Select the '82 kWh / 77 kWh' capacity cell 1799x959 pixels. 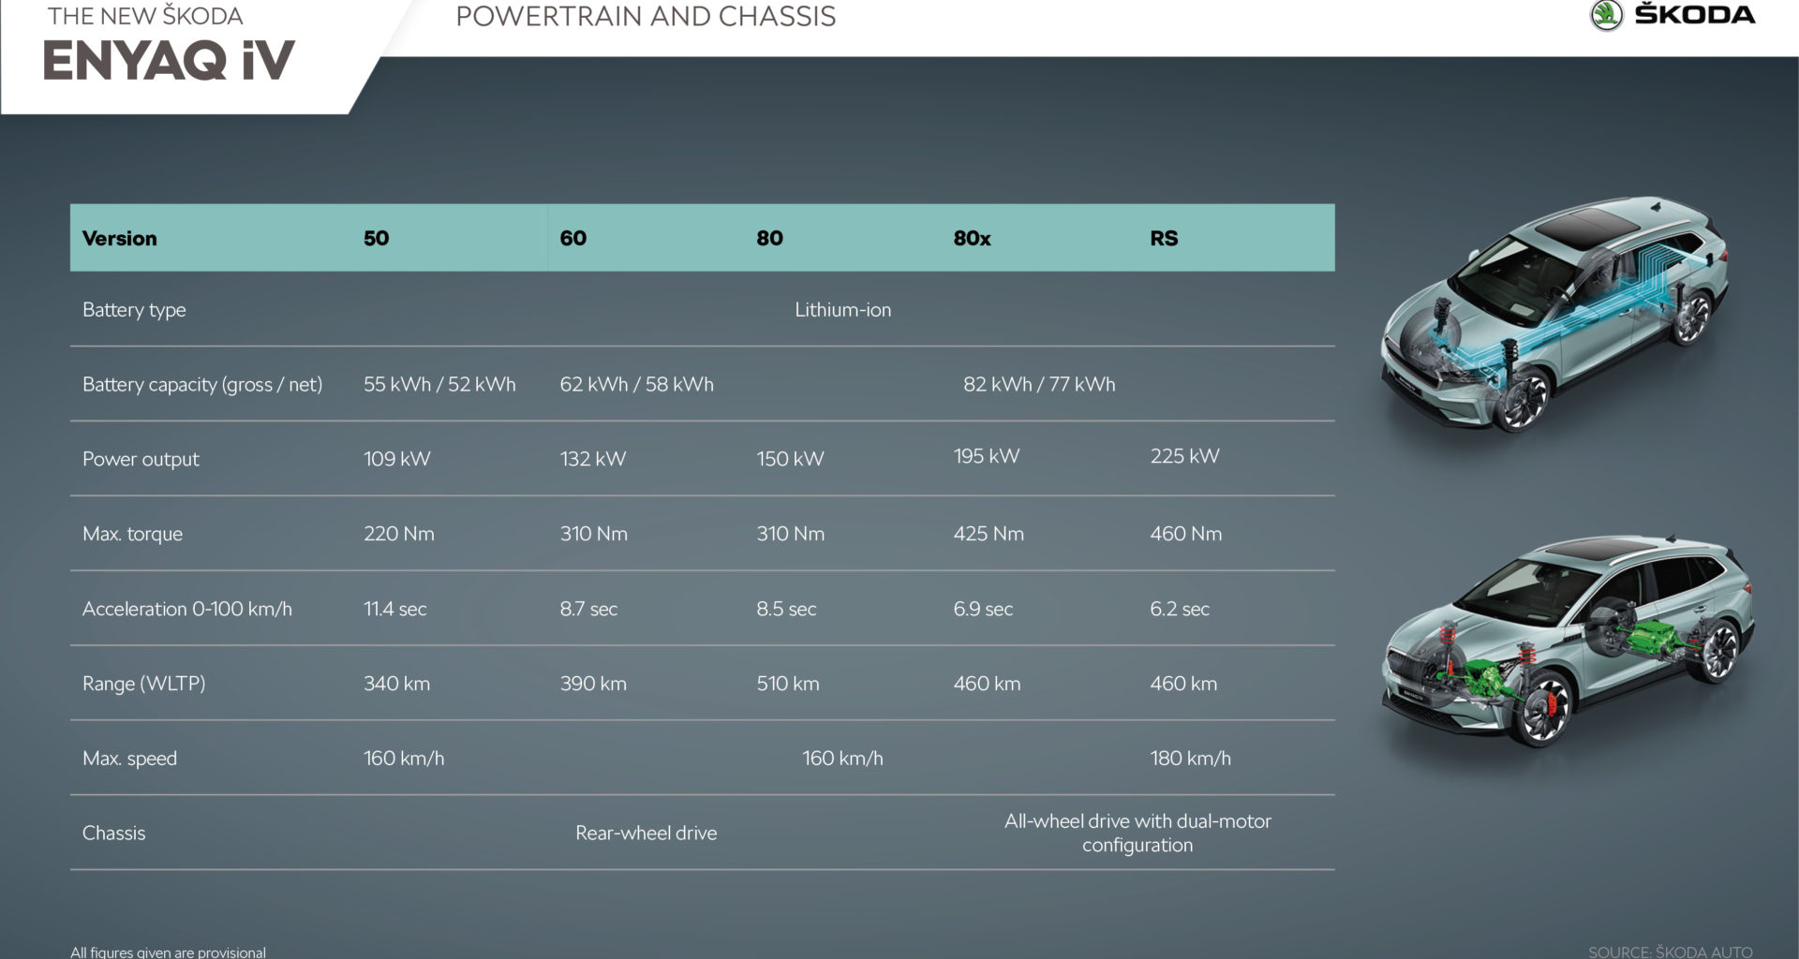pyautogui.click(x=1039, y=384)
